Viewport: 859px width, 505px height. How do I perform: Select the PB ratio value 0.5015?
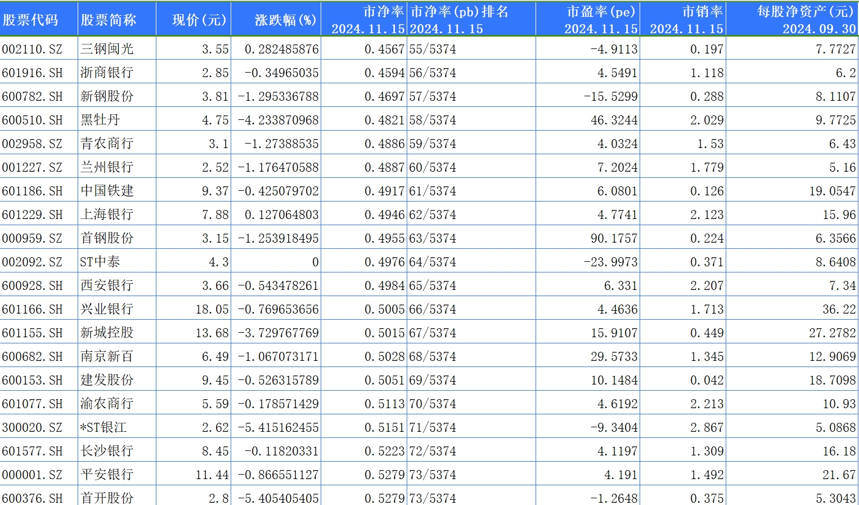(x=384, y=333)
